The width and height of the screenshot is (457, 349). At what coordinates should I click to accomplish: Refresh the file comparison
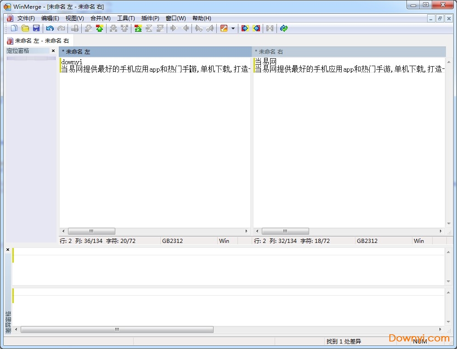point(283,28)
